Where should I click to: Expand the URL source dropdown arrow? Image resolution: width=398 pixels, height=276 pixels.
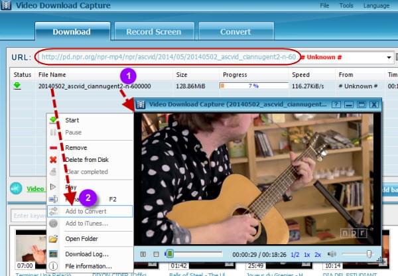(x=389, y=57)
